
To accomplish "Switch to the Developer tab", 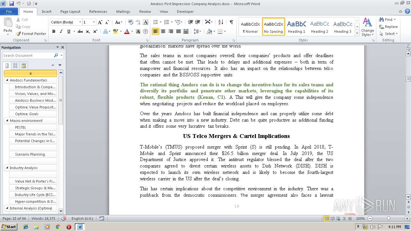I will click(x=185, y=12).
